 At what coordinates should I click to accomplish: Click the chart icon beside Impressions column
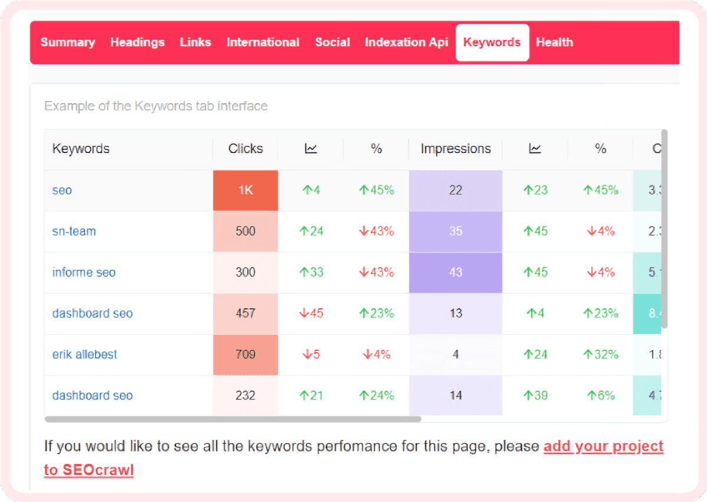click(535, 149)
